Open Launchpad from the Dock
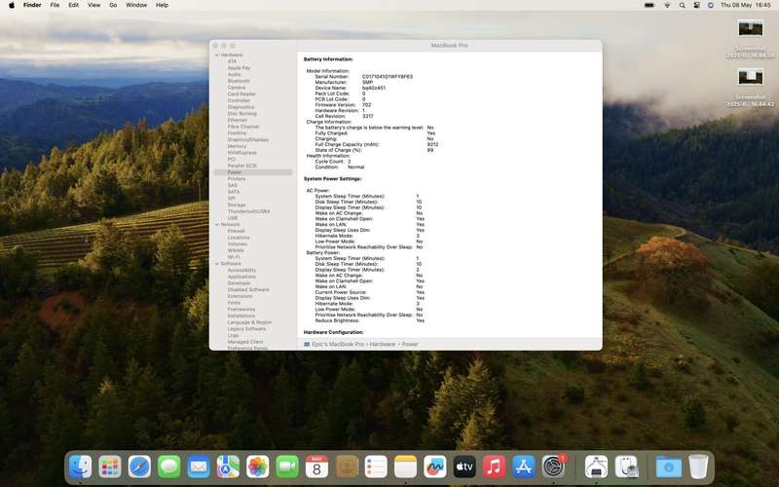This screenshot has width=779, height=487. [x=110, y=468]
